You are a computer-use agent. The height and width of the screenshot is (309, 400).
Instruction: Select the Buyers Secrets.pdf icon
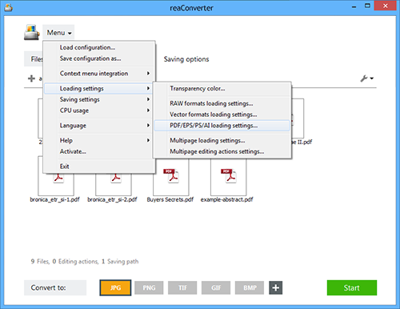click(171, 176)
